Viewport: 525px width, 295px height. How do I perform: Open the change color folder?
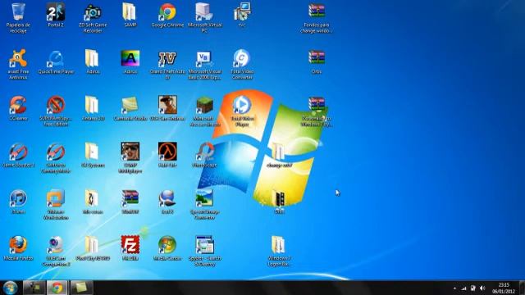pyautogui.click(x=279, y=152)
